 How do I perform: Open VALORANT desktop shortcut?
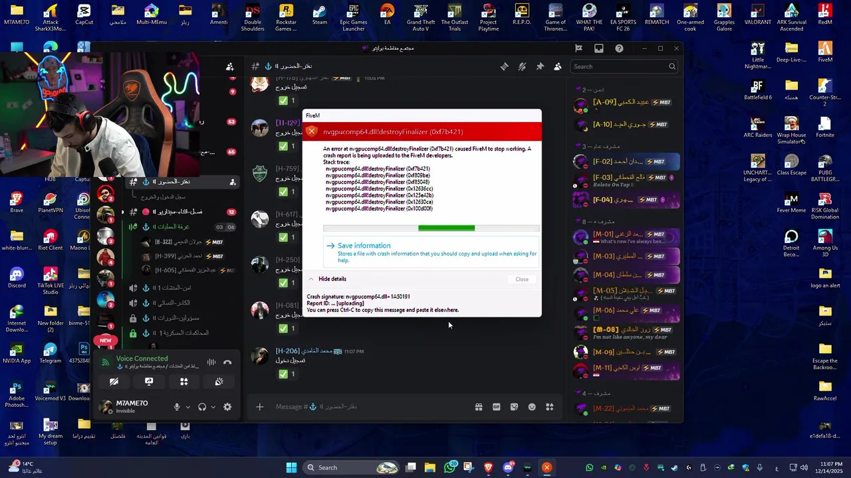pos(757,15)
